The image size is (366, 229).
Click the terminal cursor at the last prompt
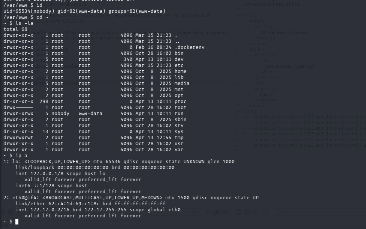[x=17, y=222]
